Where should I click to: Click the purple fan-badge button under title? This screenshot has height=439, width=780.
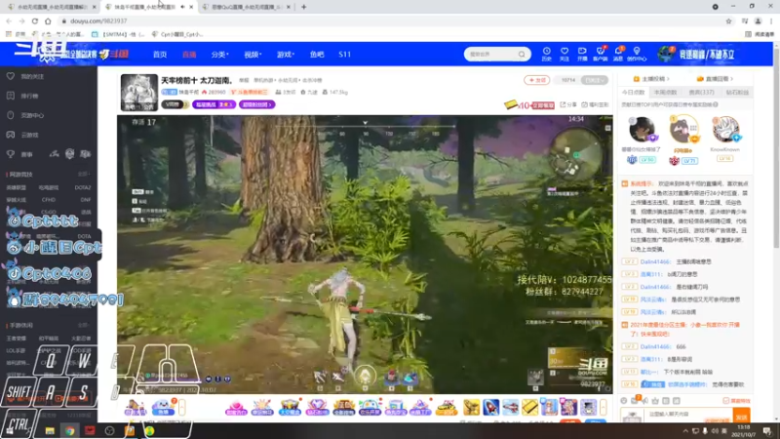(x=257, y=104)
